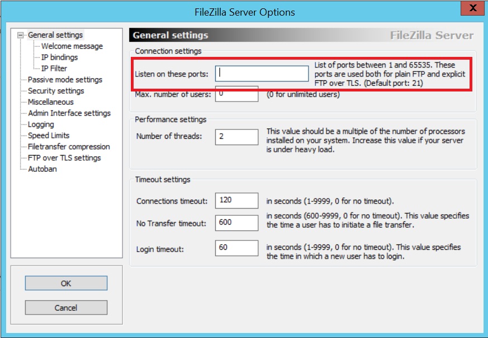Viewport: 488px width, 338px height.
Task: Confirm settings with the OK button
Action: [x=66, y=283]
